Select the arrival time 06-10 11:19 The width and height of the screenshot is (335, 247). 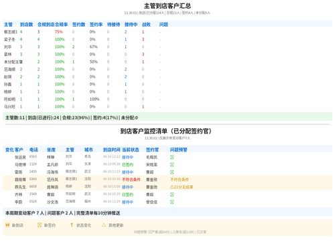click(112, 172)
